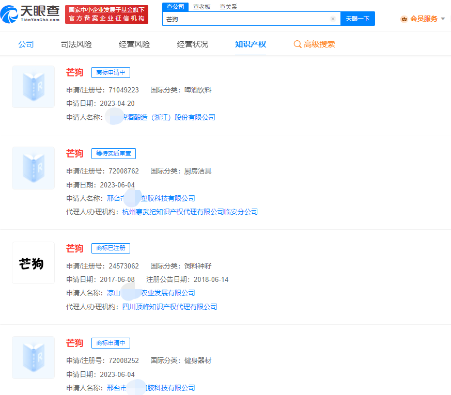Viewport: 451px width, 395px height.
Task: Open the 司法风险 category tab
Action: click(76, 44)
